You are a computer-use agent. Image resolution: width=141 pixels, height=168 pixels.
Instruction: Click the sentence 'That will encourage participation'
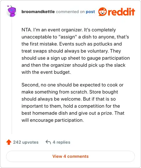click(73, 116)
